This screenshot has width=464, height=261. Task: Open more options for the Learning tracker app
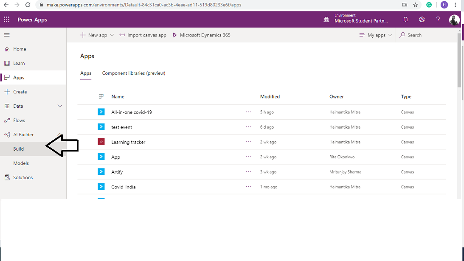coord(248,142)
